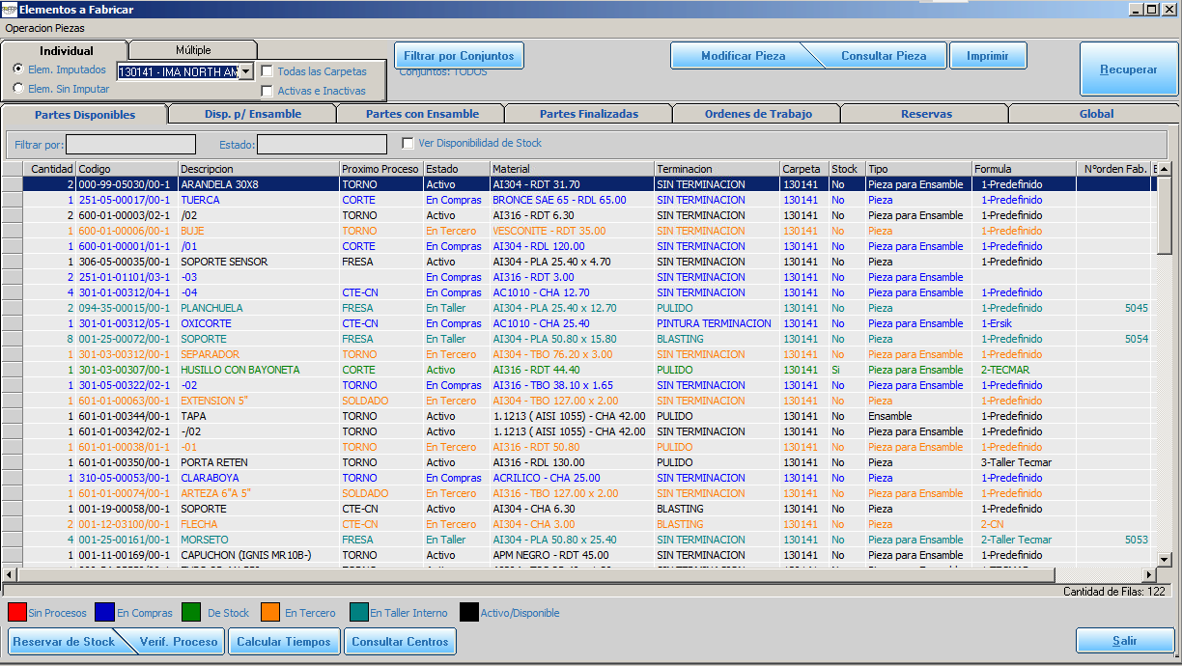Click the vertical scrollbar down arrow
The image size is (1182, 666).
coord(1164,559)
